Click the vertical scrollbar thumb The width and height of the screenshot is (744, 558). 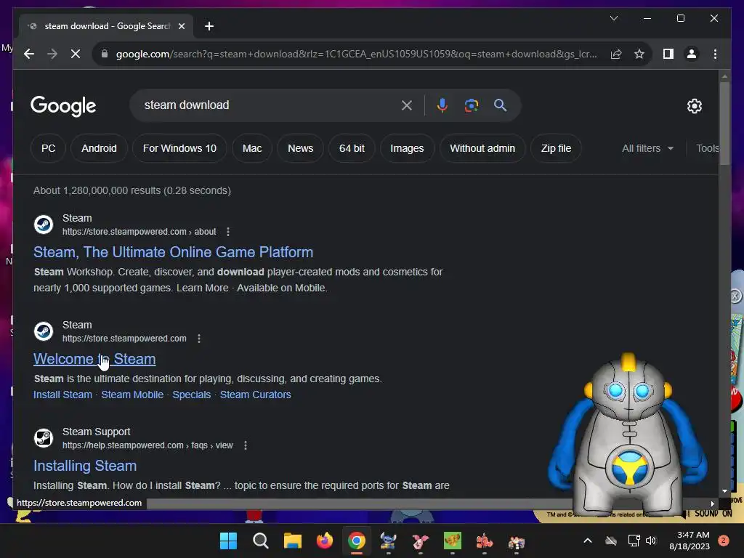coord(724,124)
